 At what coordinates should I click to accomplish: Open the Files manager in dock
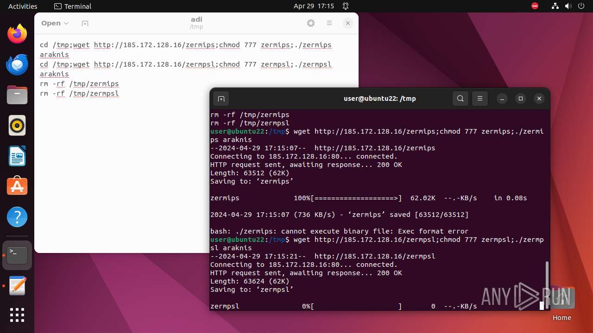(x=17, y=95)
